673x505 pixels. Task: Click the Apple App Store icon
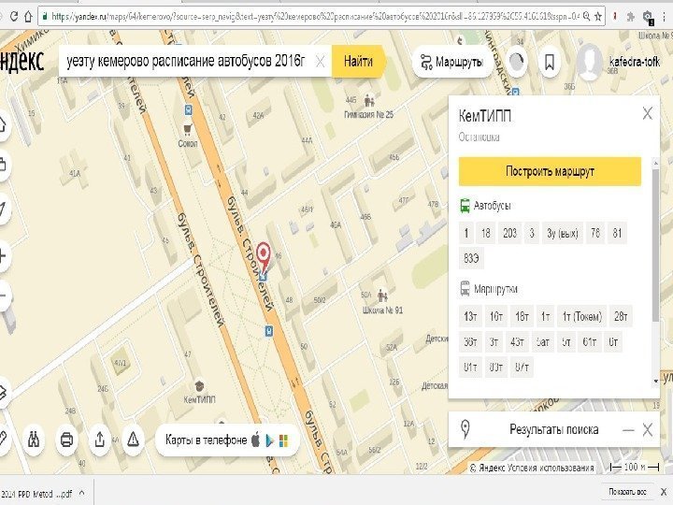tap(255, 440)
